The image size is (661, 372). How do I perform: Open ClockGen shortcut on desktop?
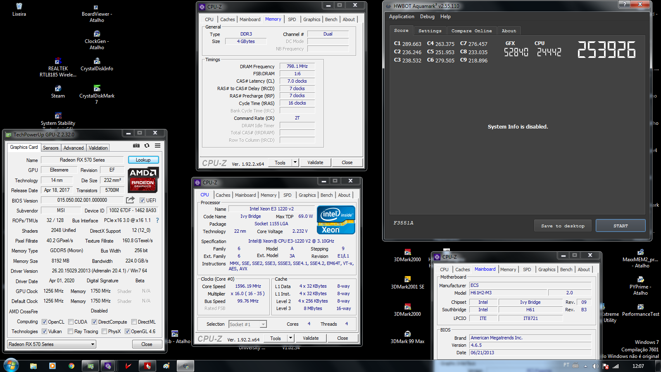97,40
